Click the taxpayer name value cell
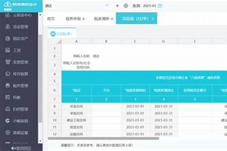227x151 pixels. [106, 56]
